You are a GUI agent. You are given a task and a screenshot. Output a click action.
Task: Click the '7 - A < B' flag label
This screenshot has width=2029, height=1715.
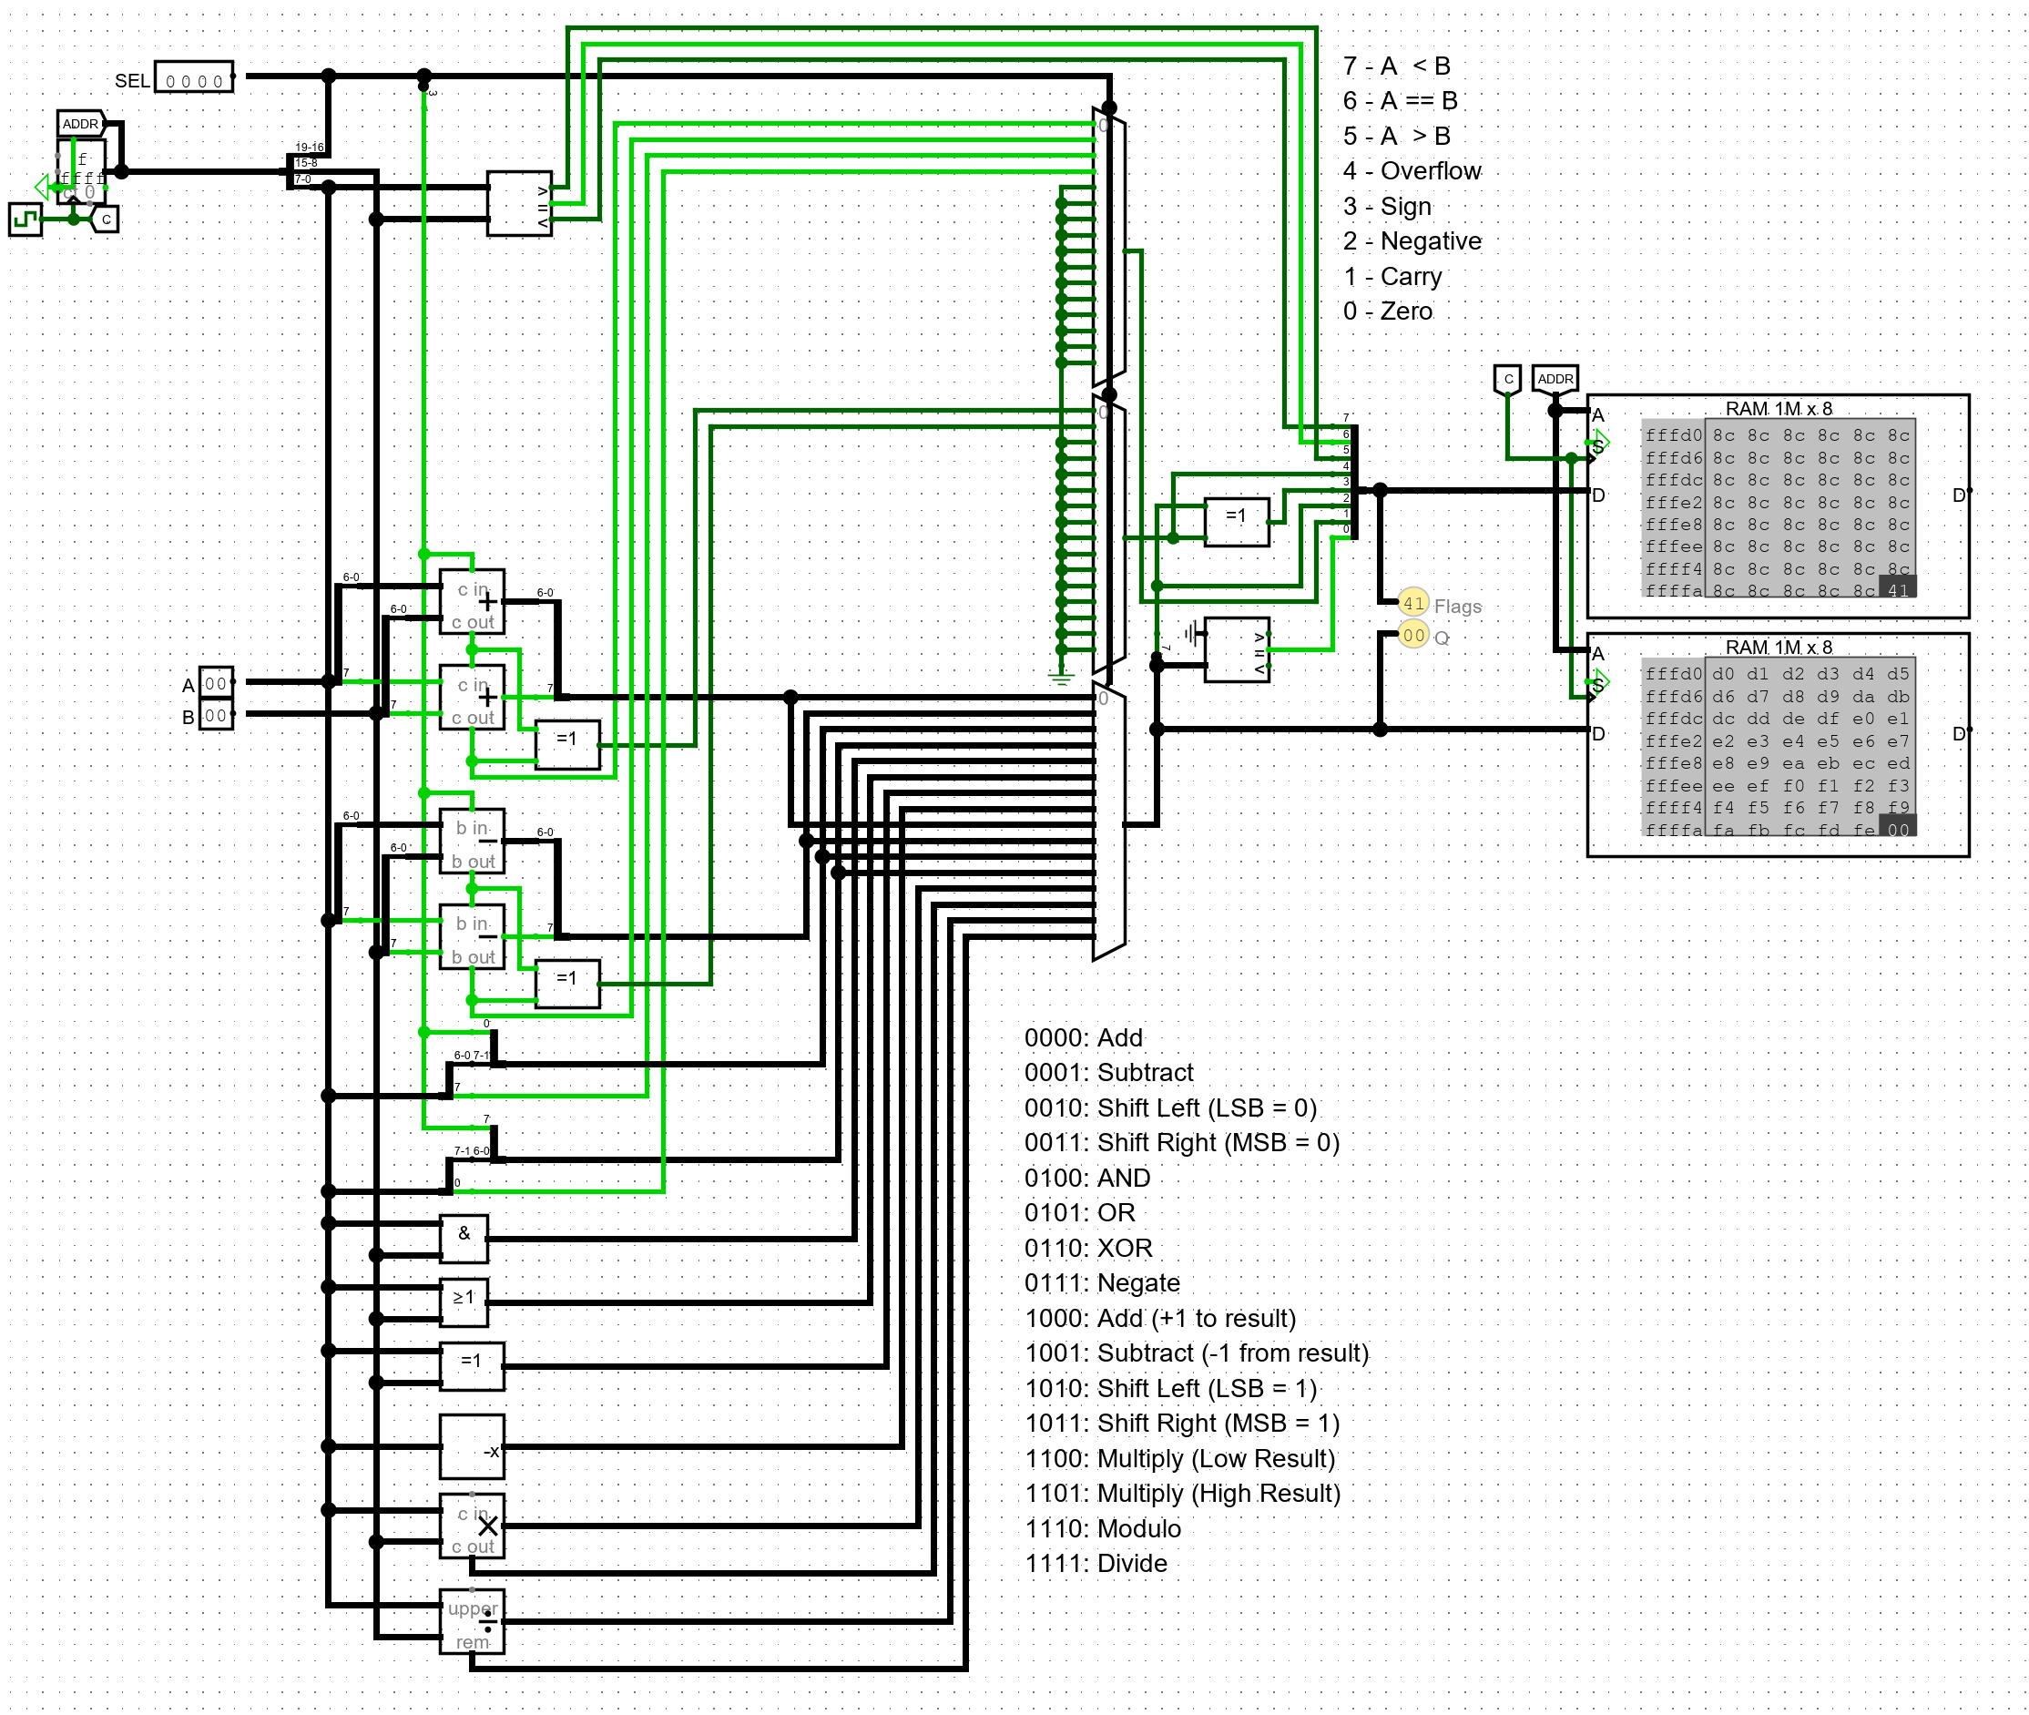click(x=1396, y=66)
